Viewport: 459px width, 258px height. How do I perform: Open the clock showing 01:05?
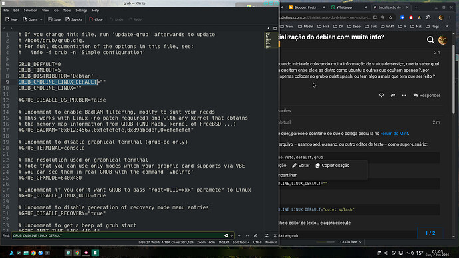tap(437, 253)
